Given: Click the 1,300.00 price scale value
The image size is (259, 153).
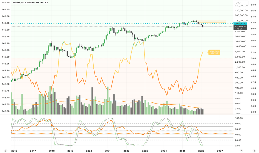Looking at the screenshot, I should 240,68.
